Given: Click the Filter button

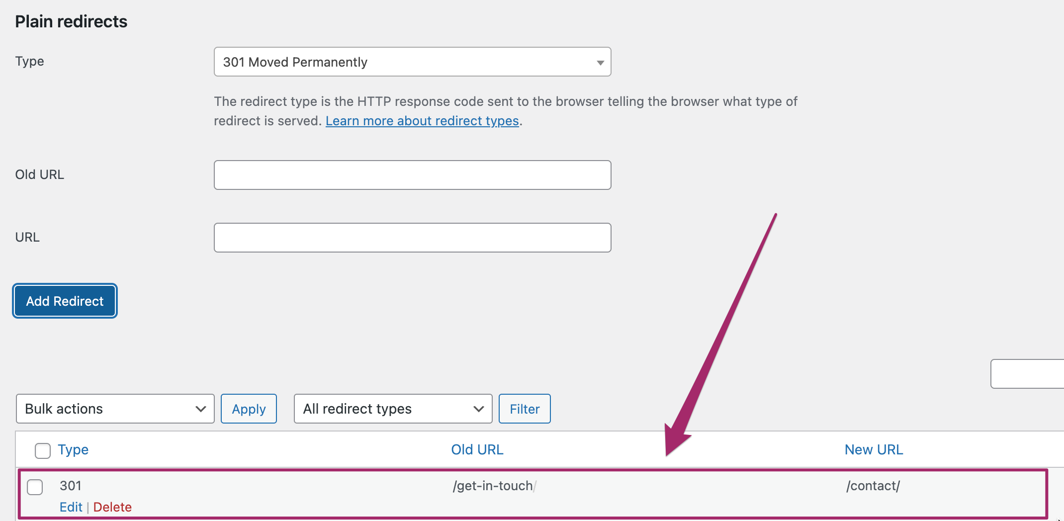Looking at the screenshot, I should pyautogui.click(x=525, y=409).
